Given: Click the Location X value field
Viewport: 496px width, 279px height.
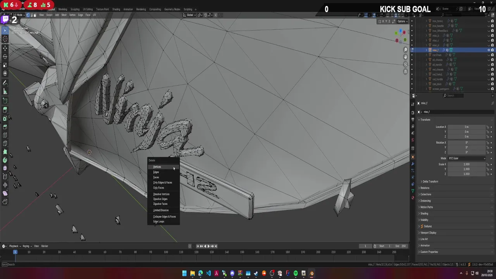Looking at the screenshot, I should point(467,127).
